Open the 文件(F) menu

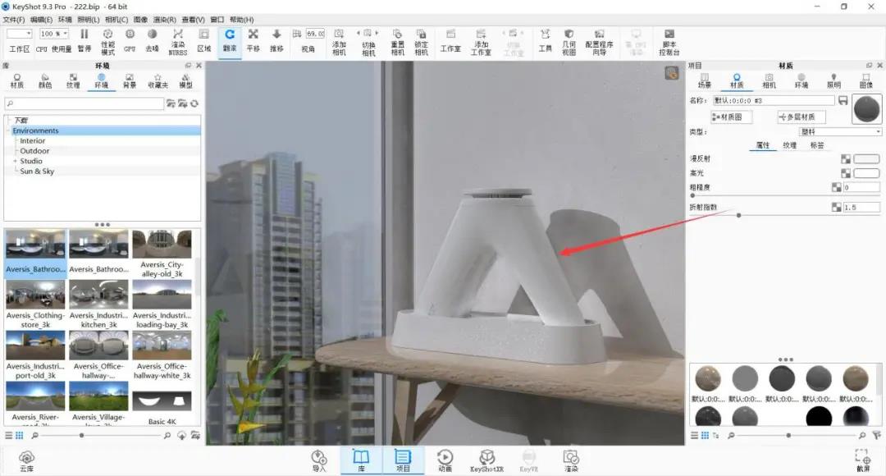click(14, 19)
